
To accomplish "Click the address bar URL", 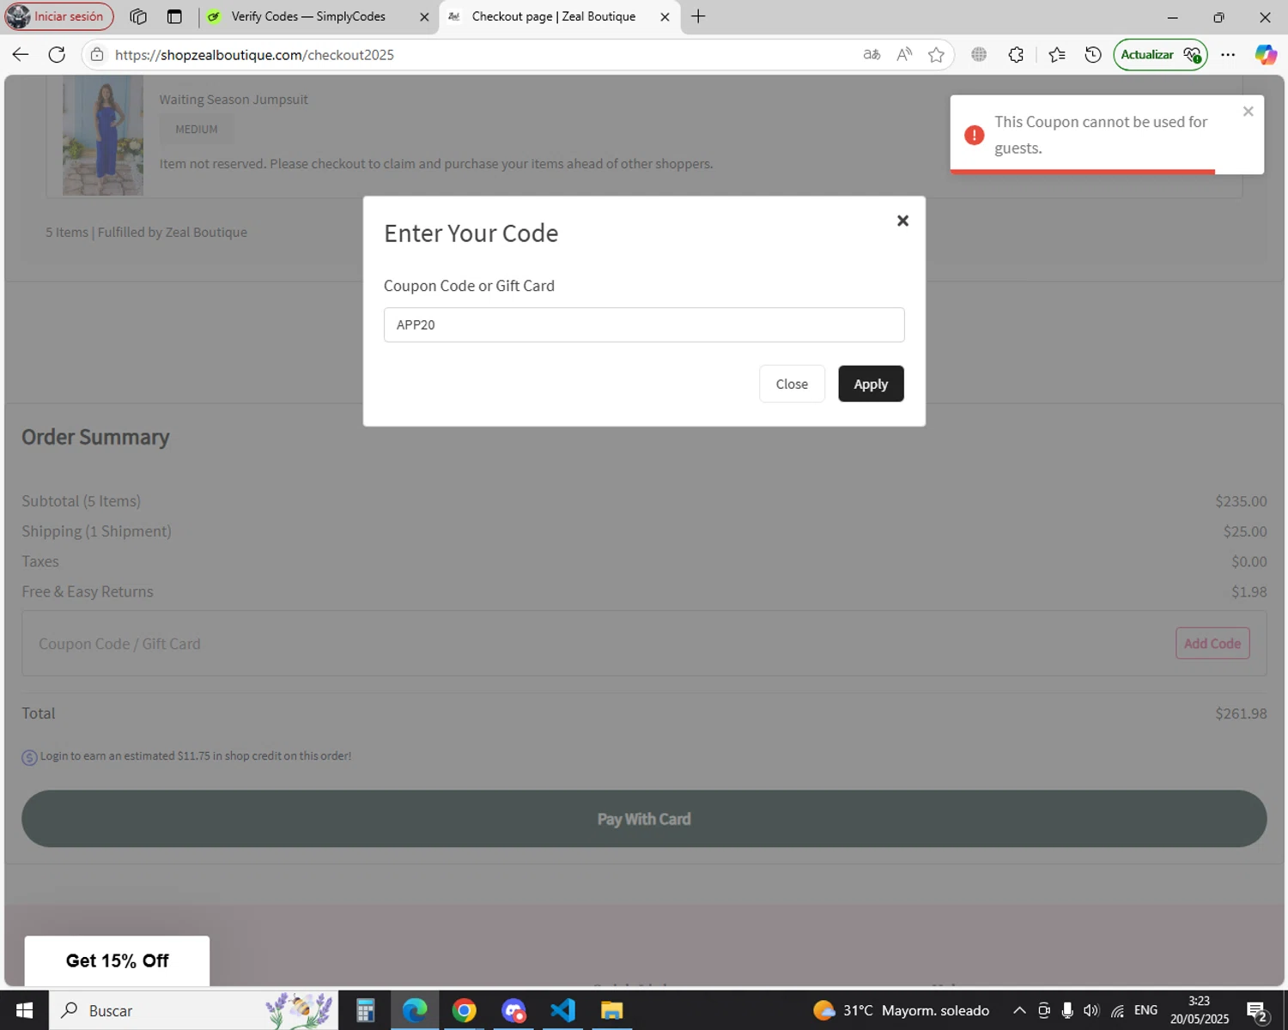I will [254, 55].
